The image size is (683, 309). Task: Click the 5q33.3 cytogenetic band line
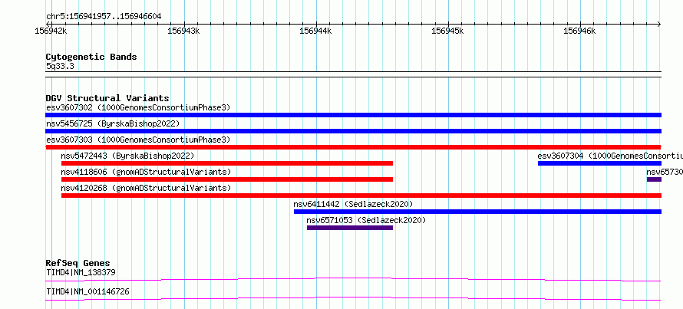tap(353, 74)
